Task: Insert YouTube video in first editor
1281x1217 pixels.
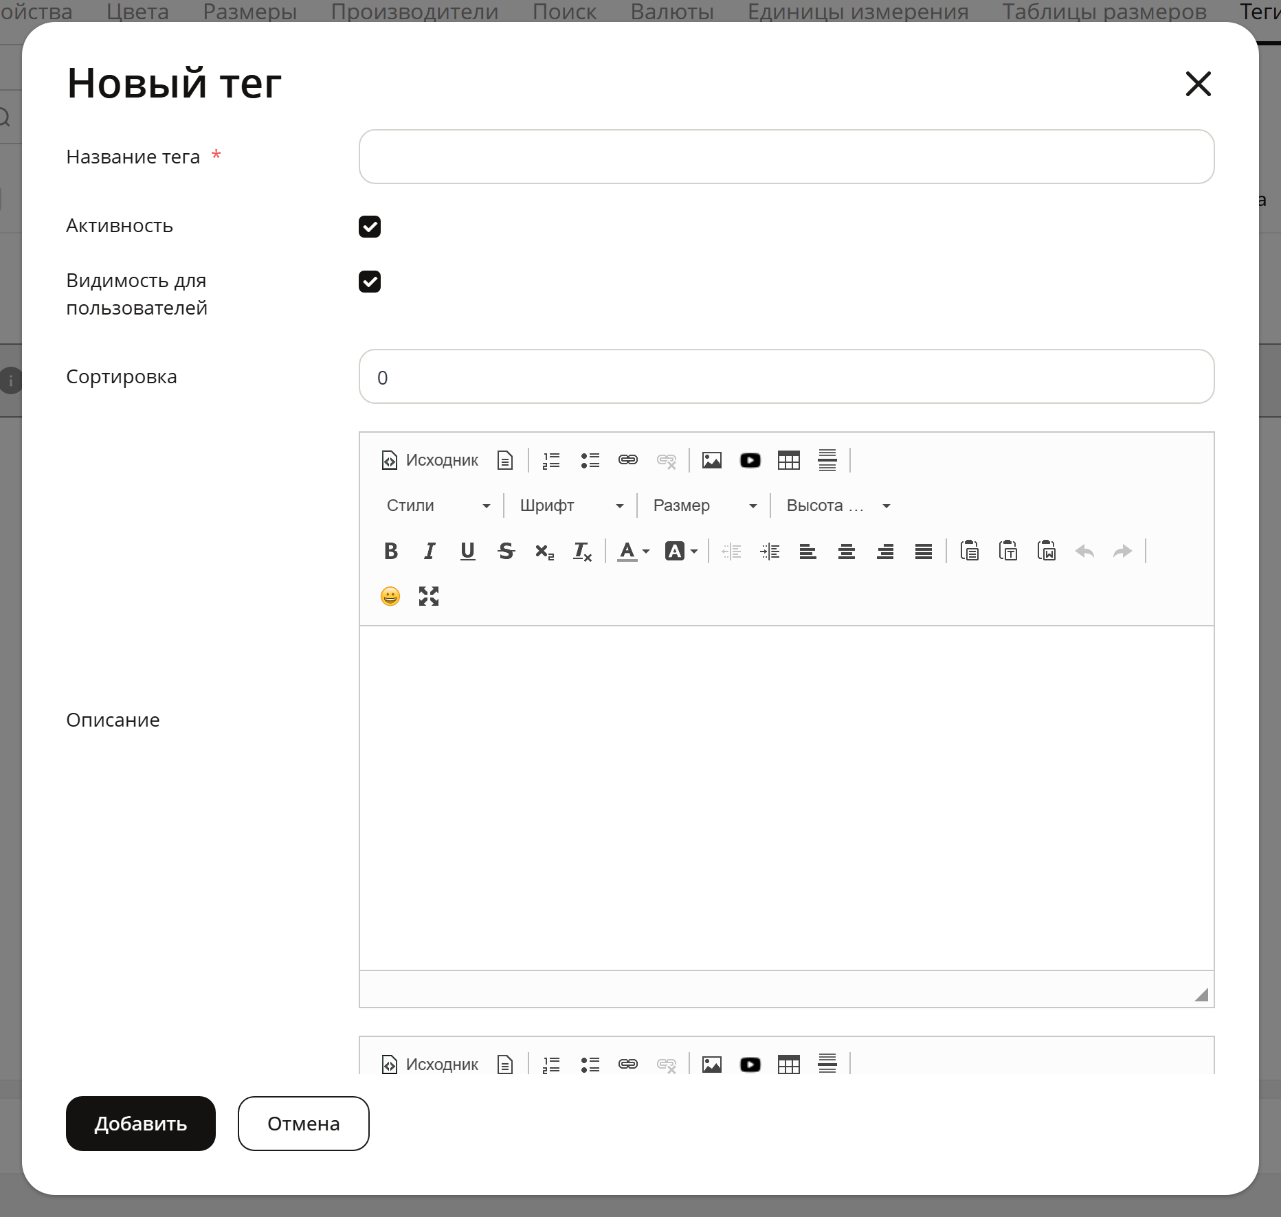Action: (750, 460)
